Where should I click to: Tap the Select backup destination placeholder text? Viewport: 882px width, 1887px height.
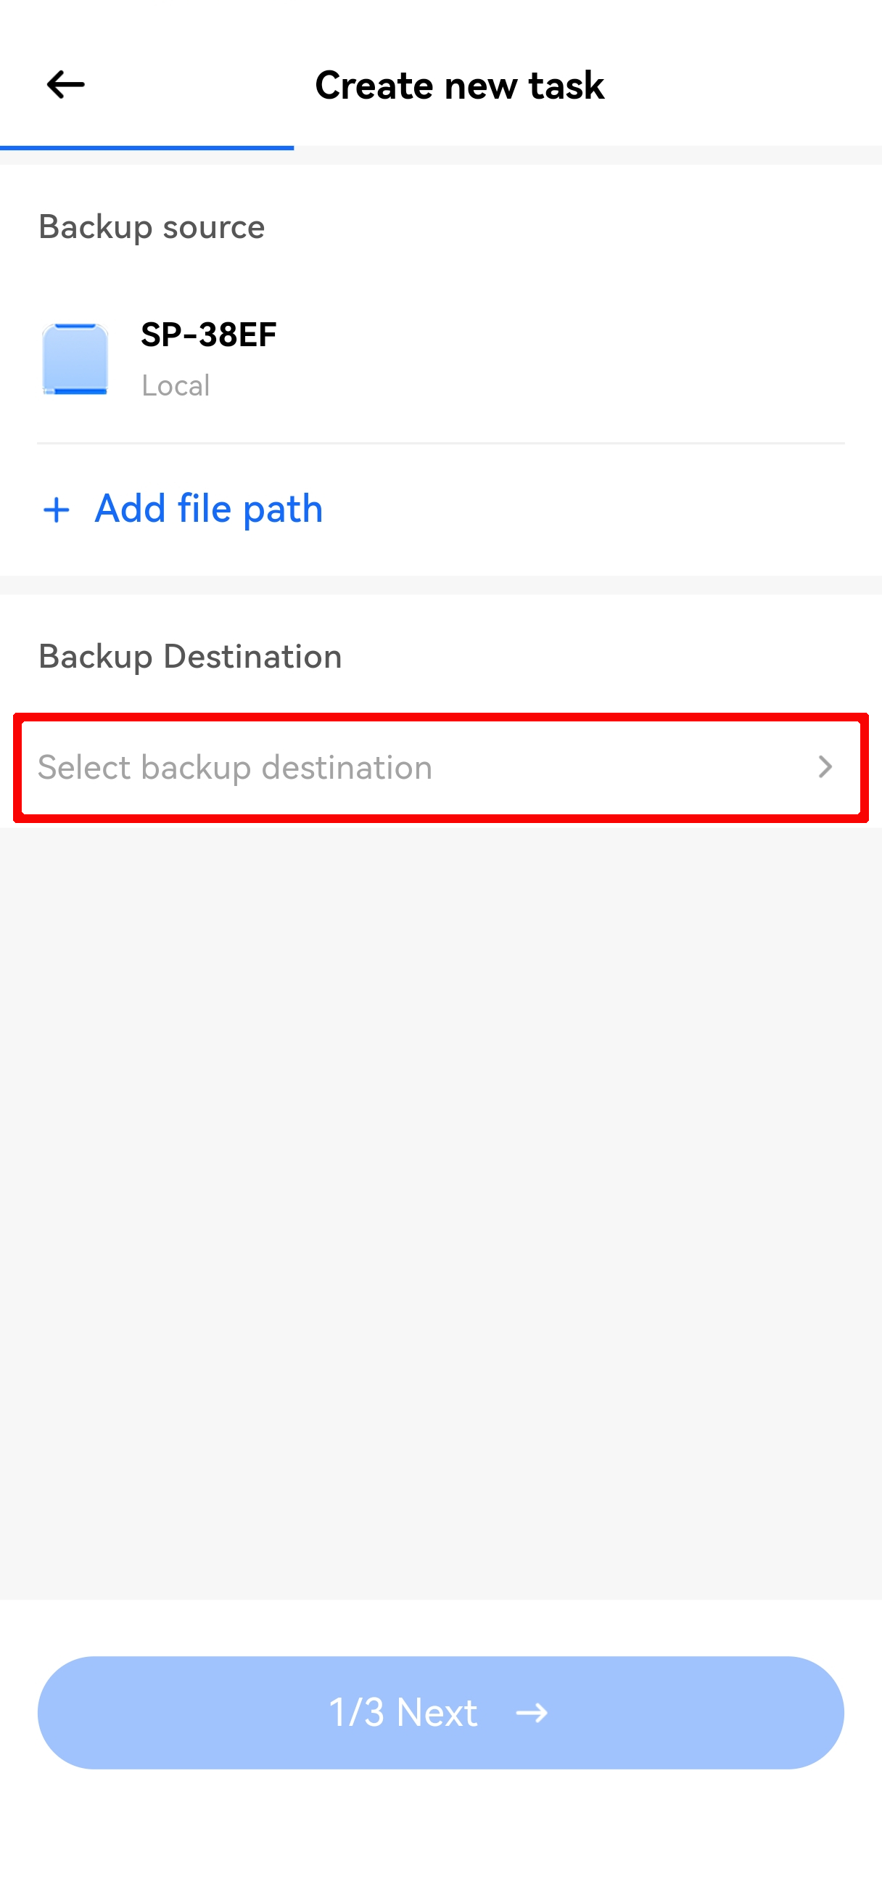pos(235,767)
